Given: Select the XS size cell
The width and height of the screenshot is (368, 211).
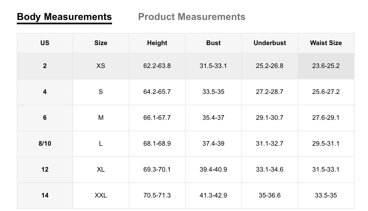Looking at the screenshot, I should (x=101, y=66).
